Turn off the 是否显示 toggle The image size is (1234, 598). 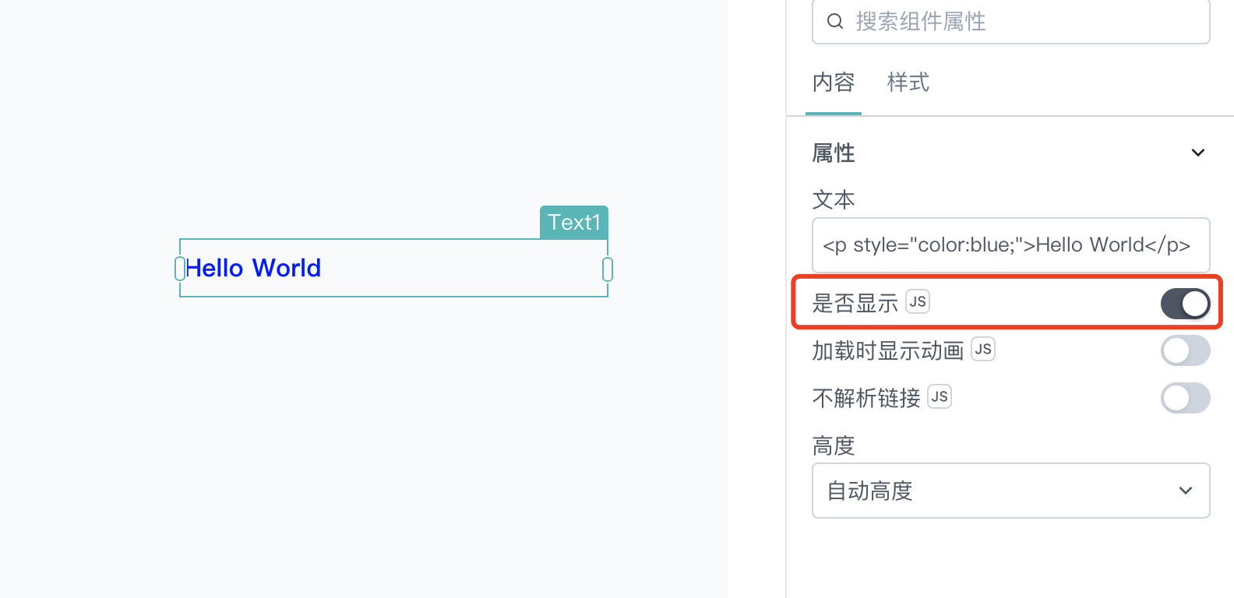tap(1186, 304)
